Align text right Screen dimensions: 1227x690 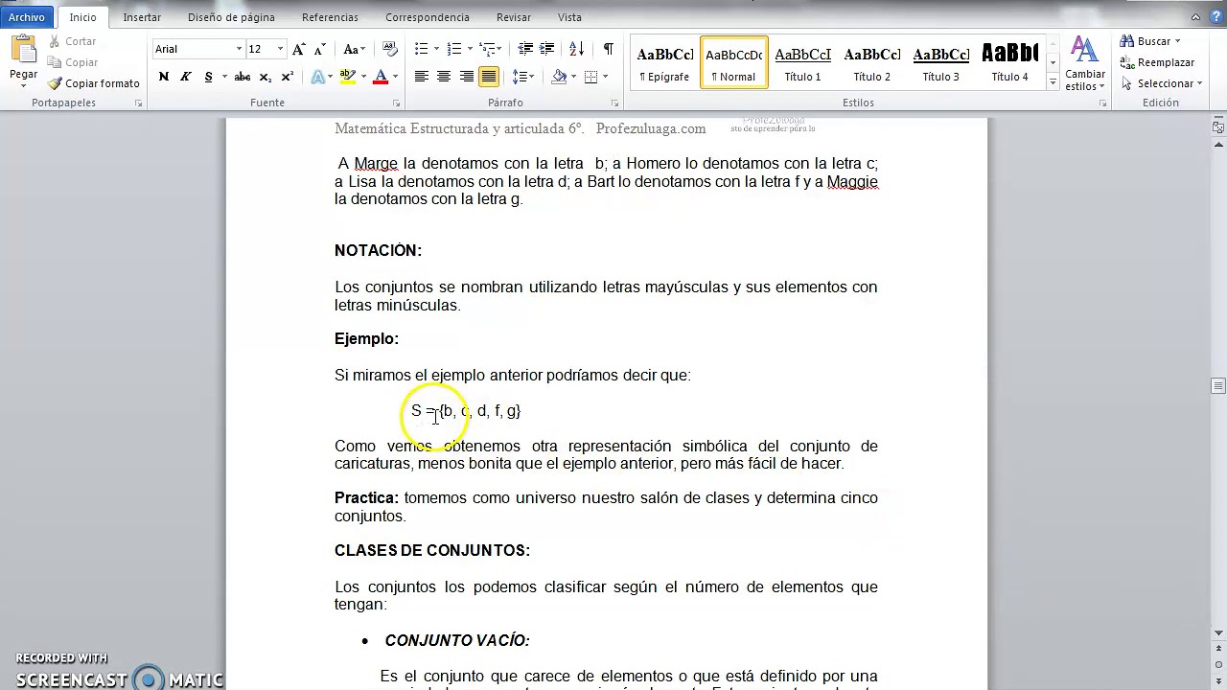point(467,77)
